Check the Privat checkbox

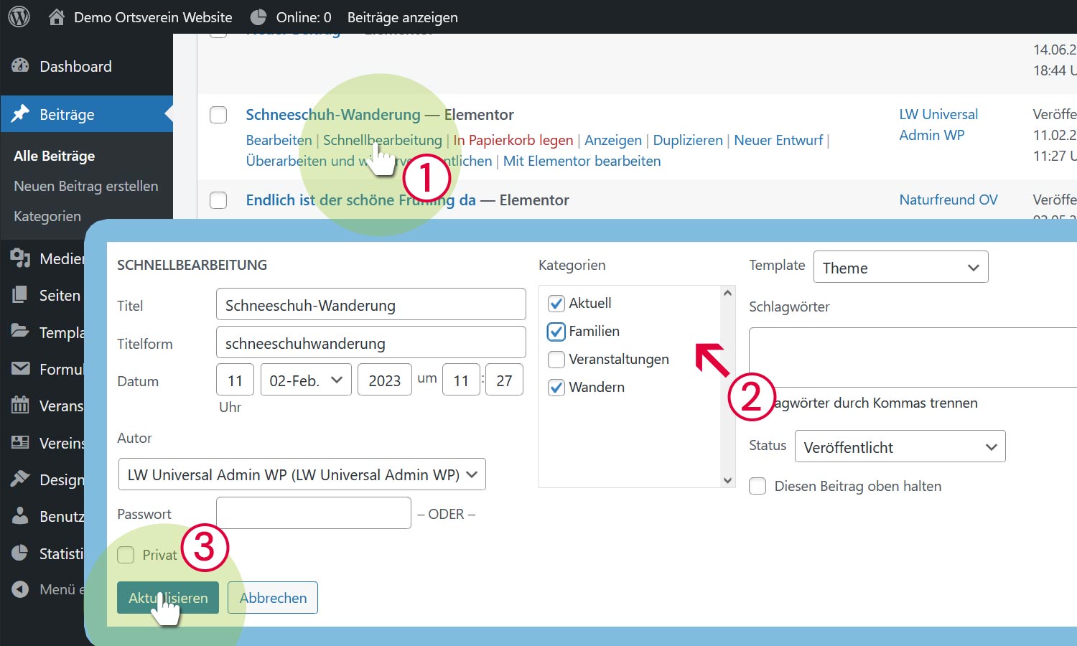tap(126, 554)
